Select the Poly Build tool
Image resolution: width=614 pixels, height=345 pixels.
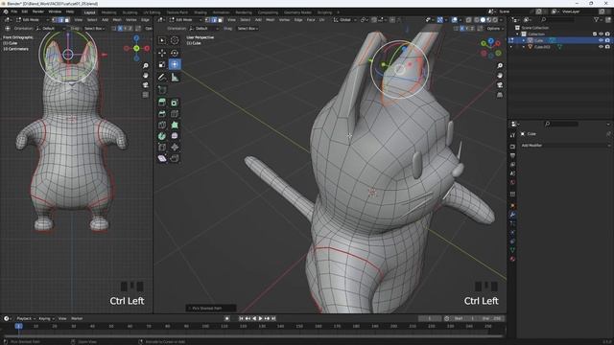(x=175, y=126)
